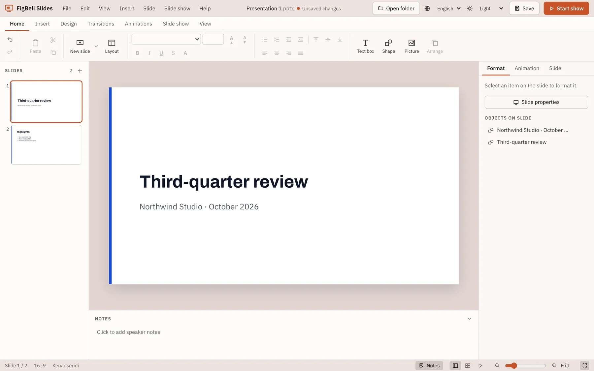Image resolution: width=594 pixels, height=371 pixels.
Task: Click the Cut scissors icon
Action: 53,40
